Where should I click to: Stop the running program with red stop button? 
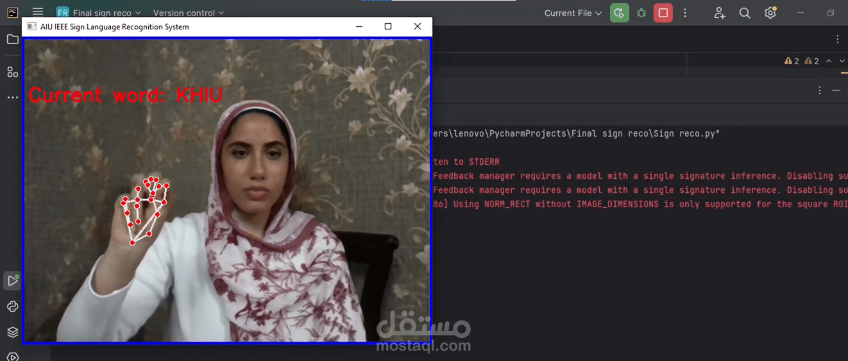tap(663, 13)
